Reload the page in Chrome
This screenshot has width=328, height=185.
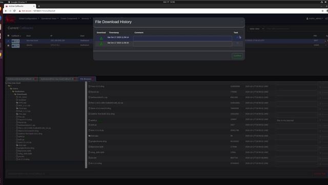tap(14, 11)
